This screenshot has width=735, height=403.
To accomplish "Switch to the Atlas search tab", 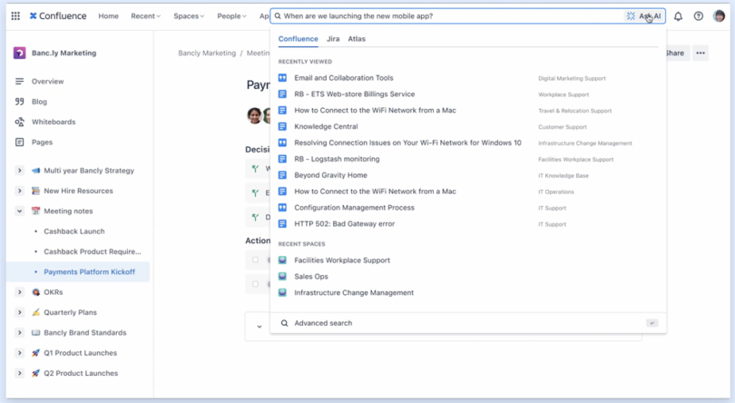I will point(357,39).
